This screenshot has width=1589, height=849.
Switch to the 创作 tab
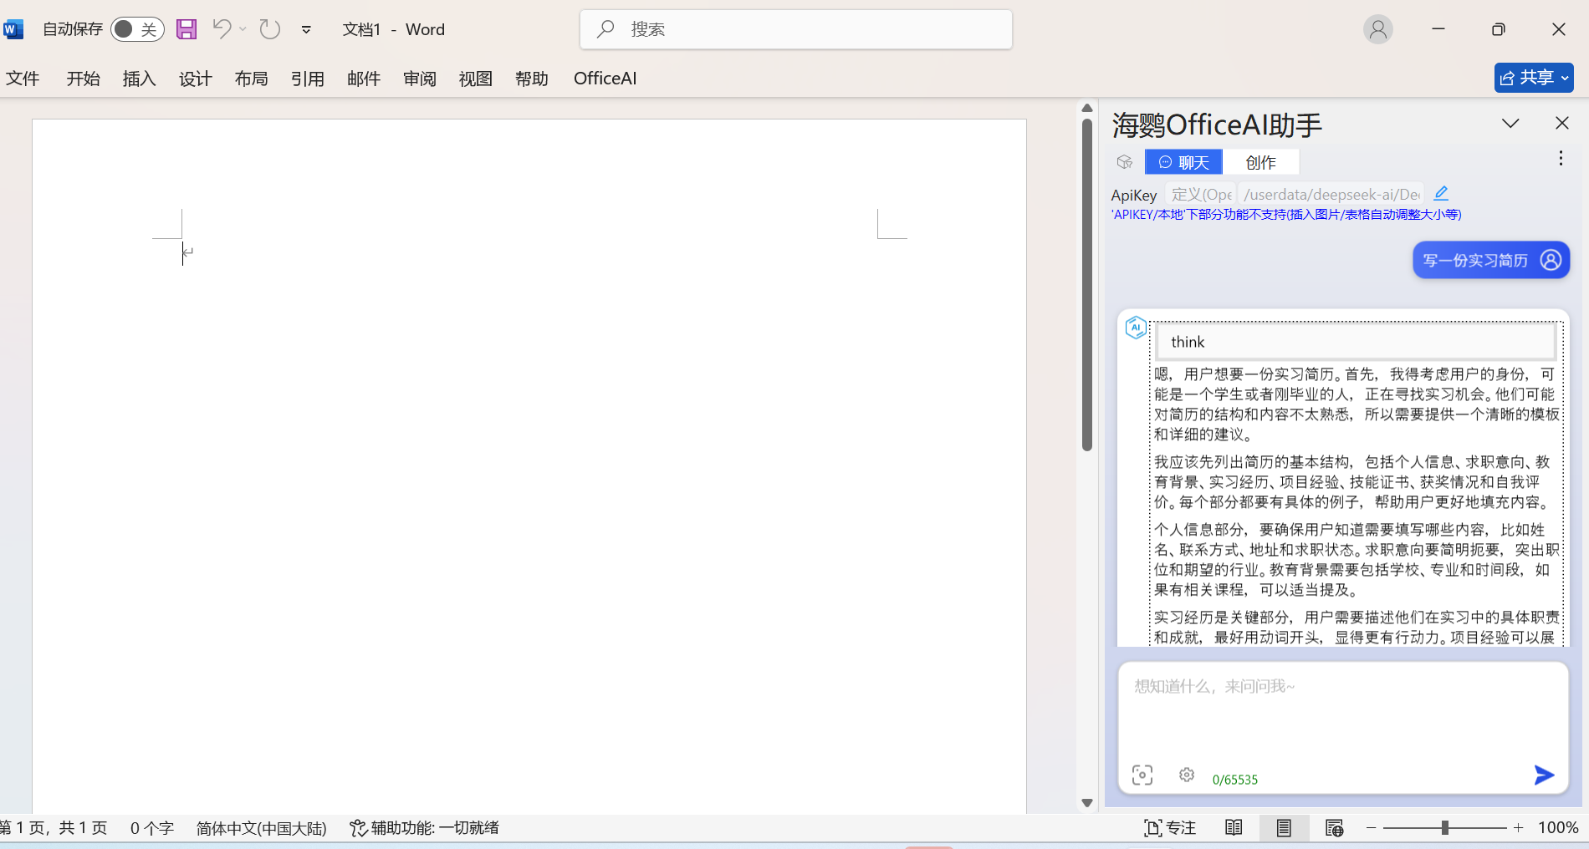1260,162
